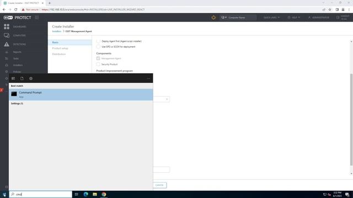Check the Security Product component checkbox
Image resolution: width=353 pixels, height=198 pixels.
pyautogui.click(x=98, y=64)
